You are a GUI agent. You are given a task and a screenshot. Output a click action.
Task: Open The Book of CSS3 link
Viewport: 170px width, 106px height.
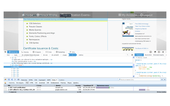tap(141, 48)
